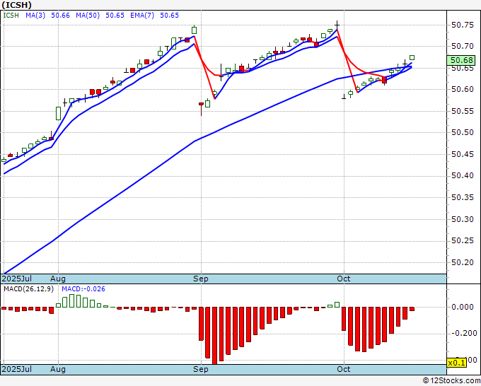Image resolution: width=481 pixels, height=386 pixels.
Task: Click the 50.70 price axis label
Action: (463, 46)
